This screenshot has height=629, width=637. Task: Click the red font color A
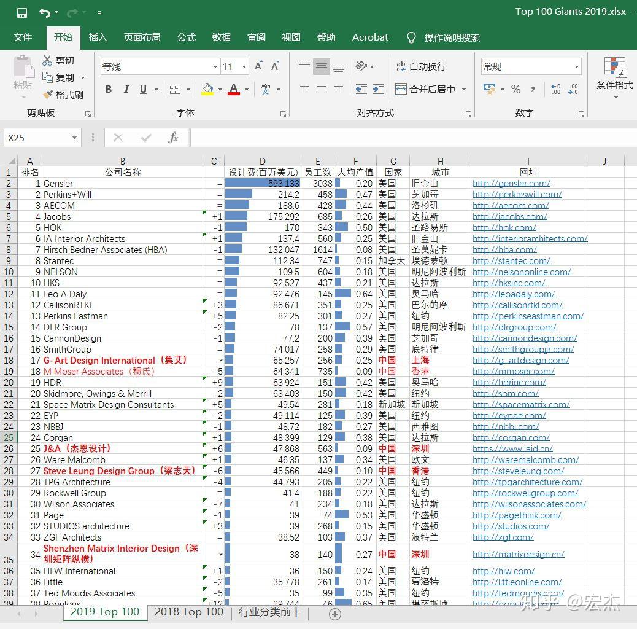click(234, 89)
